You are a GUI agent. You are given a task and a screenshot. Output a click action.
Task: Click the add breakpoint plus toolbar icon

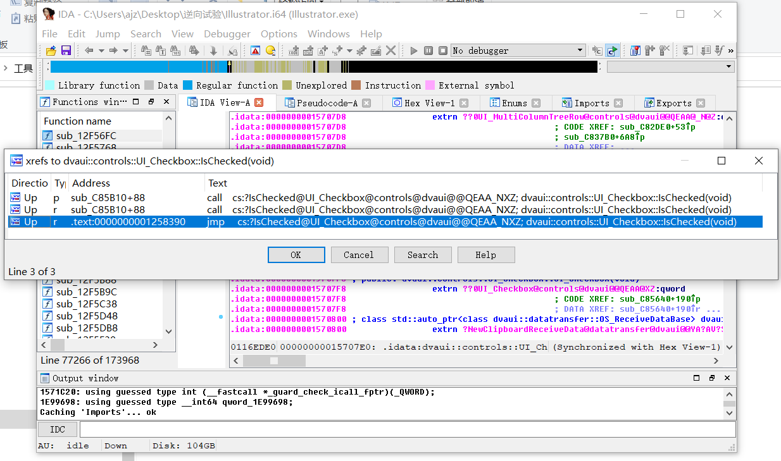pos(649,51)
